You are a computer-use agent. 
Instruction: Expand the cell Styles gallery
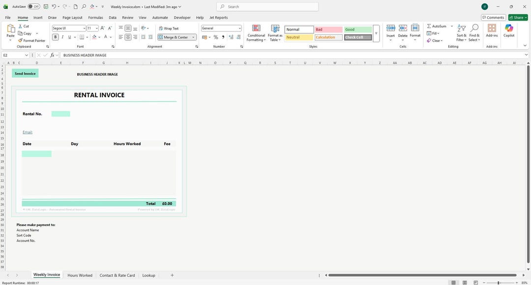[376, 33]
